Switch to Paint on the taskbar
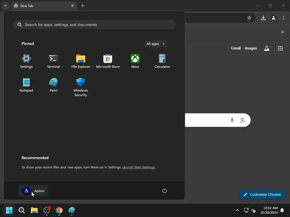The width and height of the screenshot is (290, 217). 72,210
